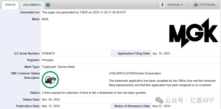Open the DOCUMENTS tab
The width and height of the screenshot is (221, 109).
tap(32, 5)
